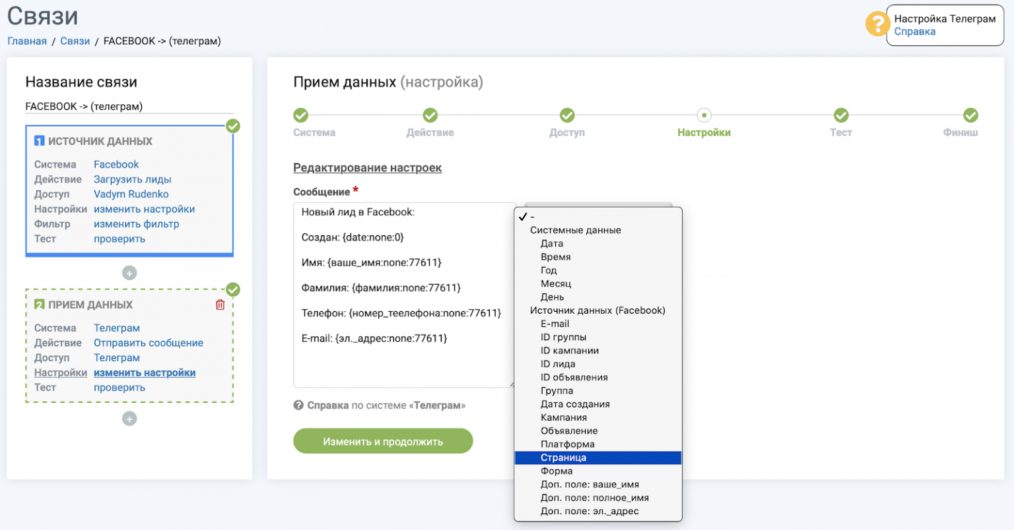The image size is (1014, 530).
Task: Click изменить фильтр link
Action: point(136,224)
